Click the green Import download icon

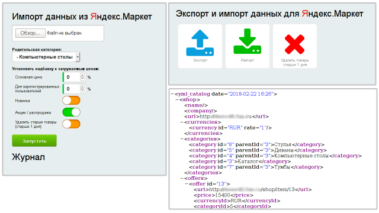click(248, 41)
